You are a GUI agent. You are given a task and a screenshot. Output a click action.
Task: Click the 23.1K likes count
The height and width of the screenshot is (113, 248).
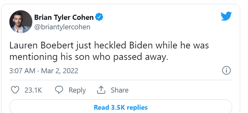(x=33, y=90)
